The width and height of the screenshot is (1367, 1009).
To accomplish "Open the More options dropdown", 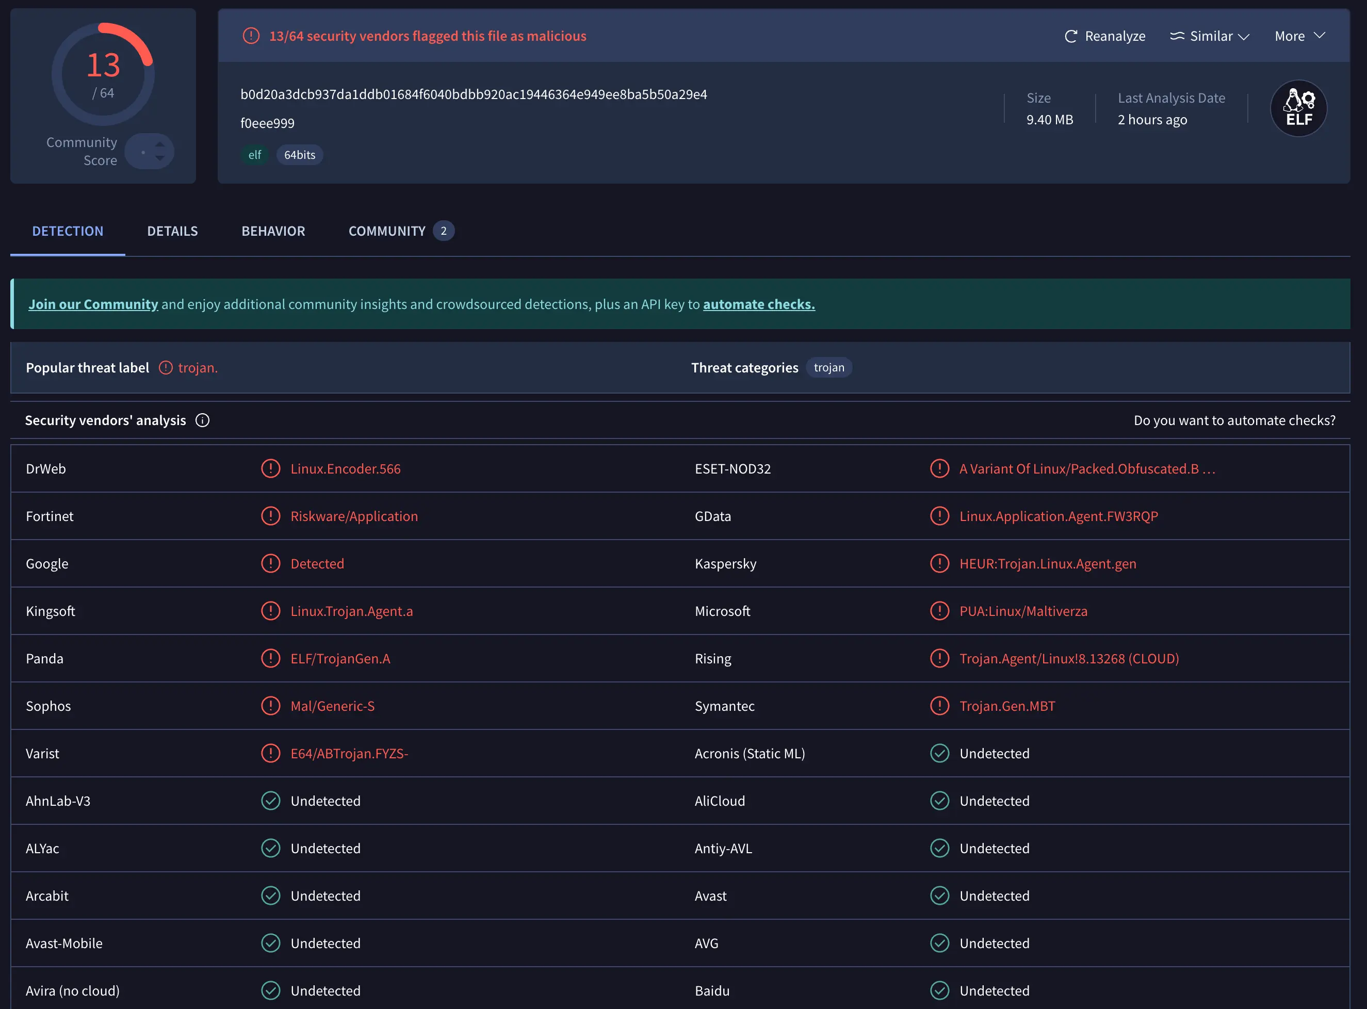I will 1299,36.
